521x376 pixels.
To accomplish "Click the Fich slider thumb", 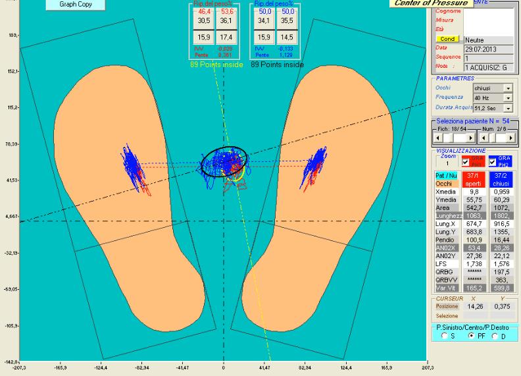I will click(x=448, y=138).
